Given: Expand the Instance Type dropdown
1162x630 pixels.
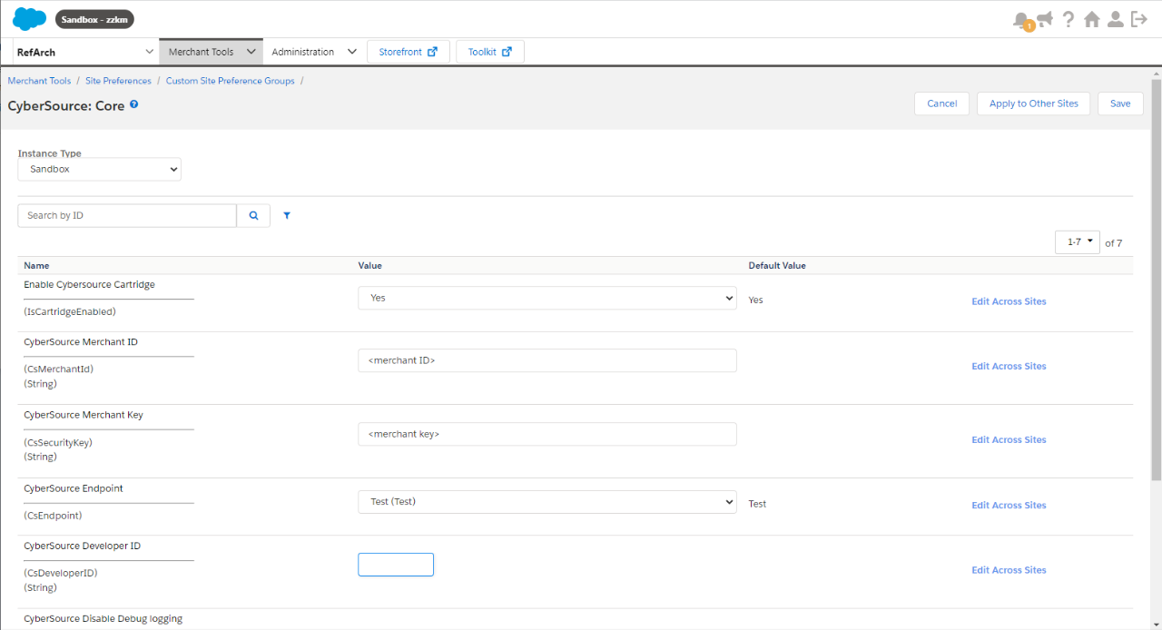Looking at the screenshot, I should click(x=99, y=169).
